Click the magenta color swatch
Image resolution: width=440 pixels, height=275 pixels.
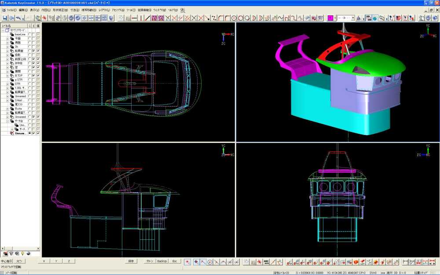pyautogui.click(x=330, y=18)
